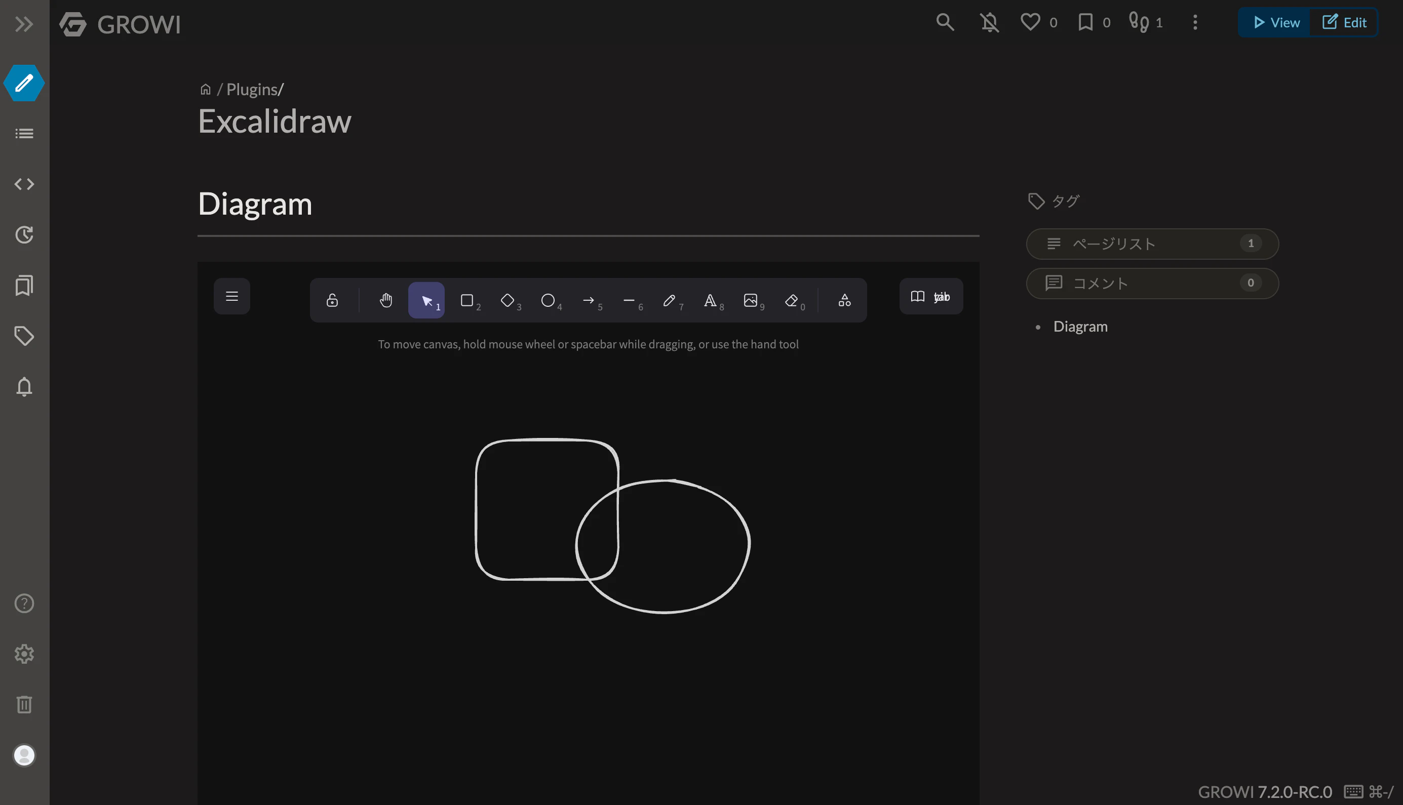Open tags sidebar icon
1403x805 pixels.
coord(24,336)
